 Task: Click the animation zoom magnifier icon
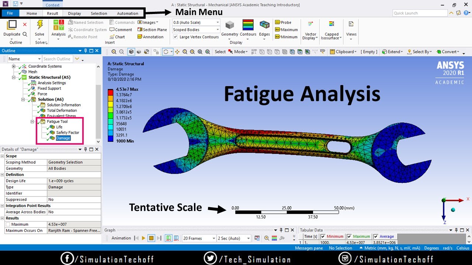coord(267,239)
